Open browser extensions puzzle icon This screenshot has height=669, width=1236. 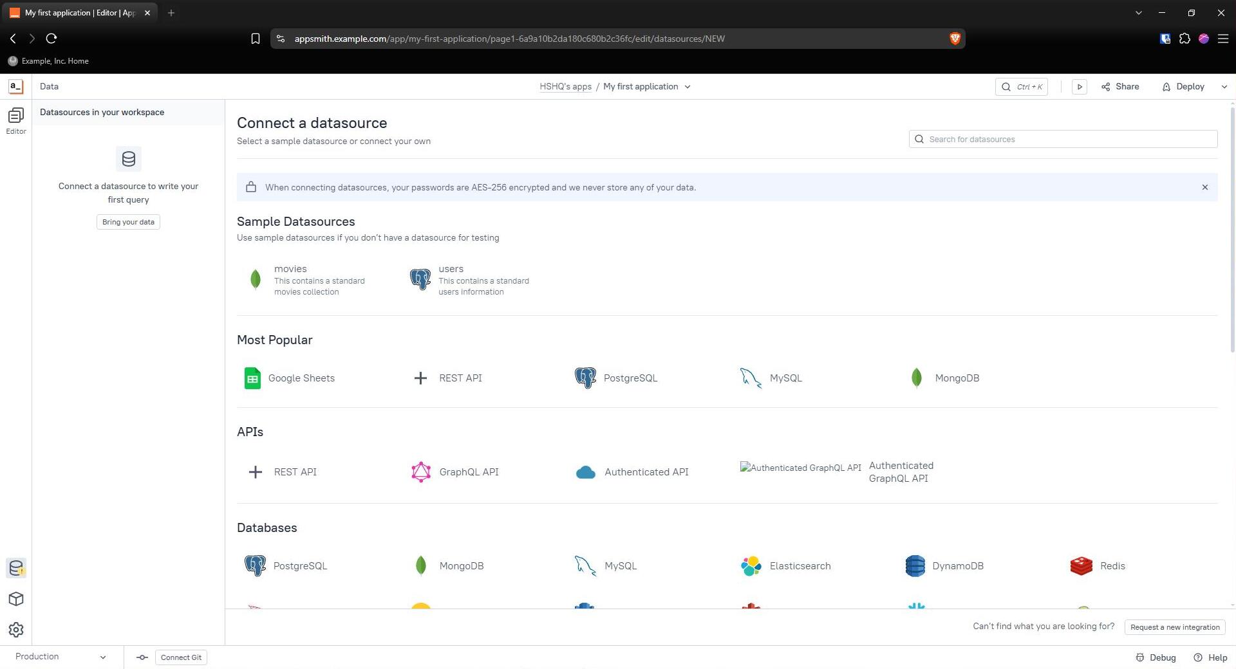(x=1184, y=39)
